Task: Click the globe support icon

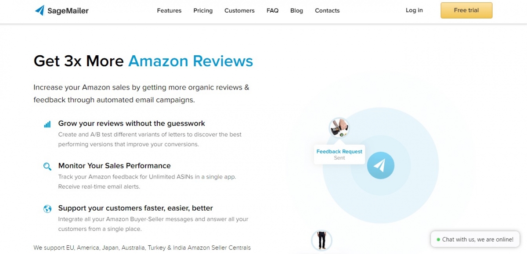Action: coord(47,209)
